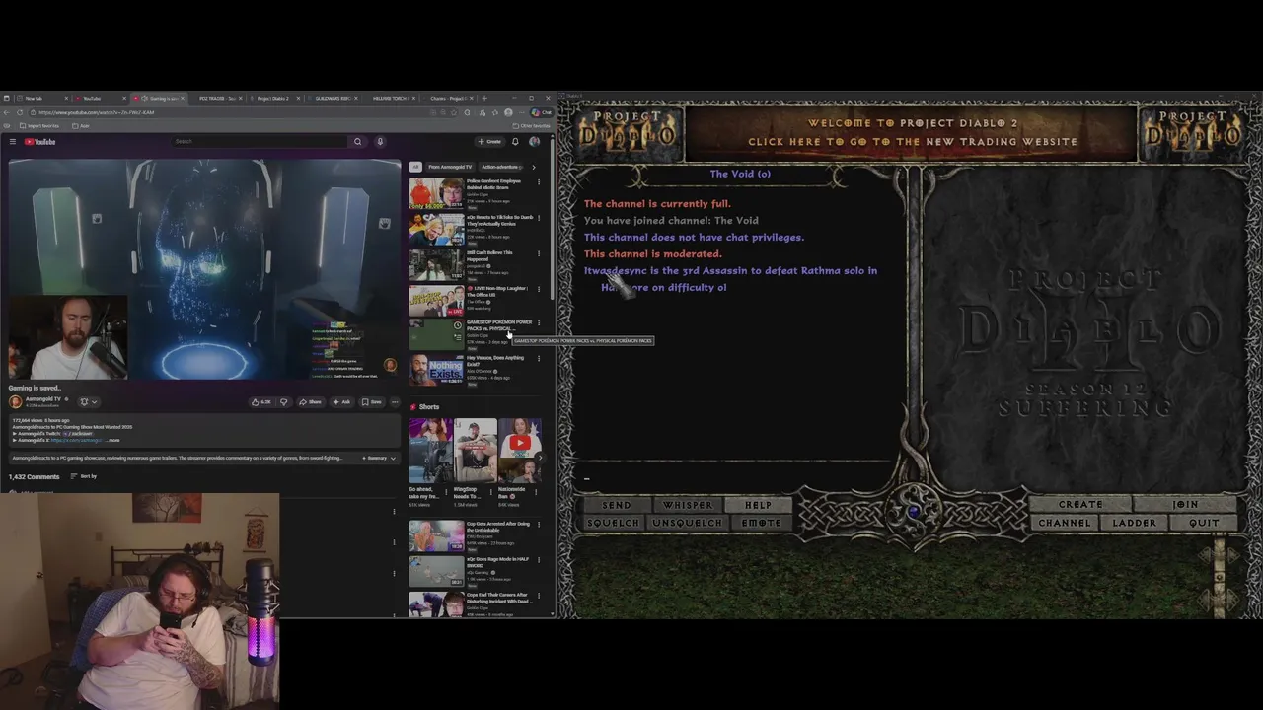This screenshot has width=1263, height=710.
Task: Open menu for xQc Goes Rage Mode video
Action: pyautogui.click(x=539, y=560)
